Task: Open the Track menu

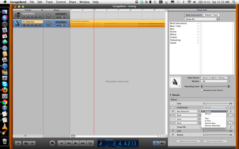Action: [49, 2]
